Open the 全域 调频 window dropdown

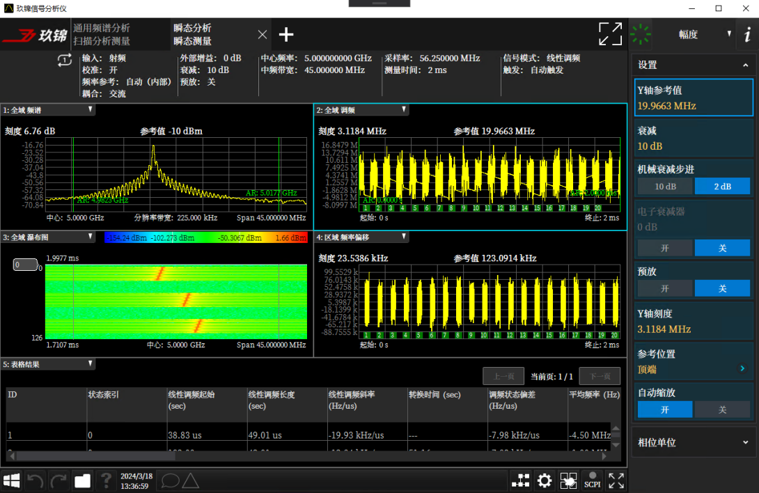click(x=404, y=110)
